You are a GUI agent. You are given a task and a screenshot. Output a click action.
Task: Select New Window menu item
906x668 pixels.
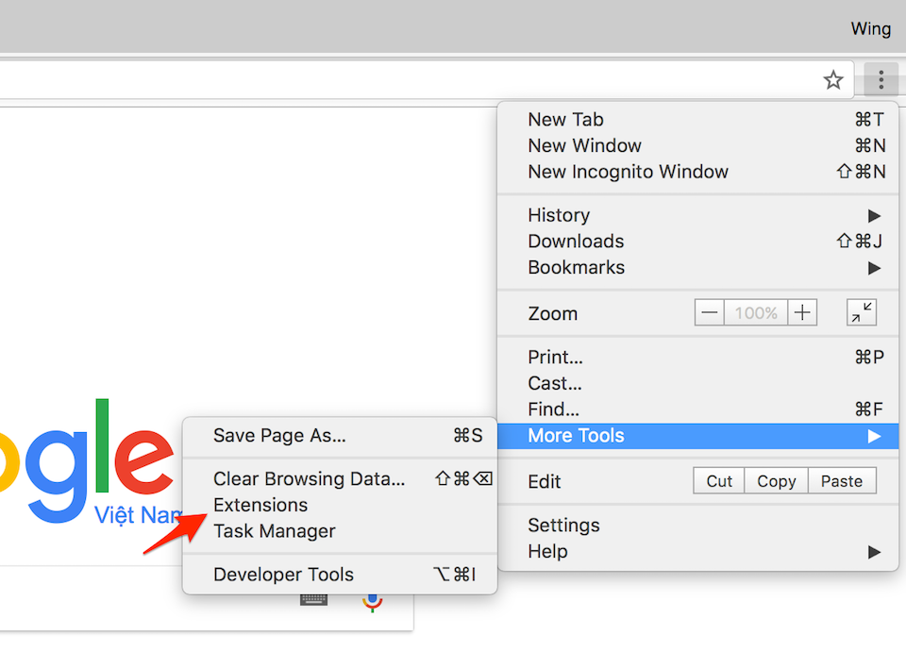pos(697,145)
